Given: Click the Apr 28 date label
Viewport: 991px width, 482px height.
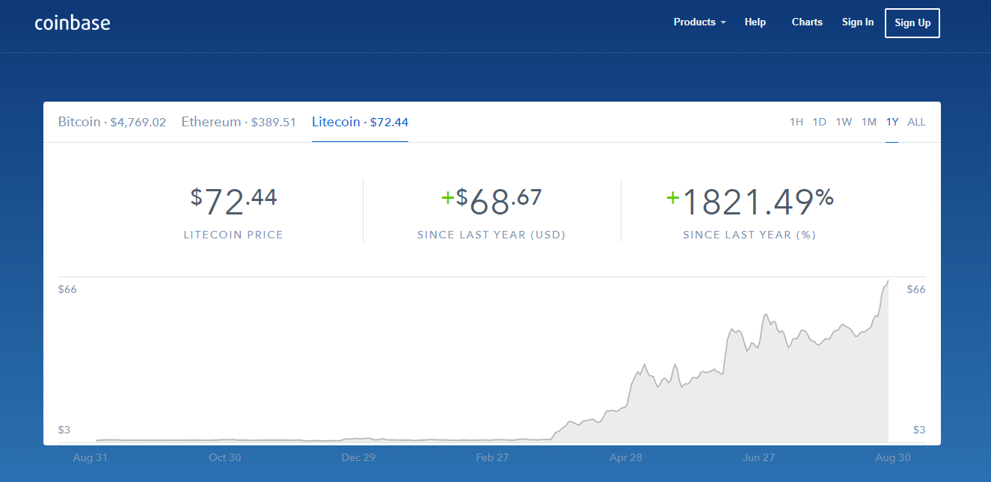Looking at the screenshot, I should click(x=625, y=457).
